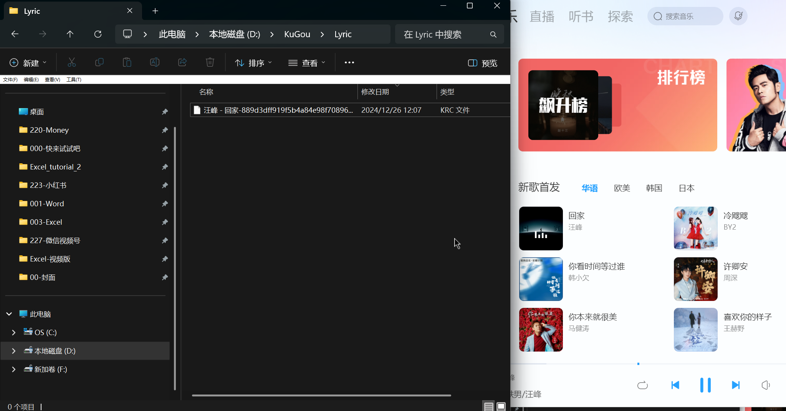Play 冷飕飕 by BY2 album cover
786x411 pixels.
coord(695,229)
